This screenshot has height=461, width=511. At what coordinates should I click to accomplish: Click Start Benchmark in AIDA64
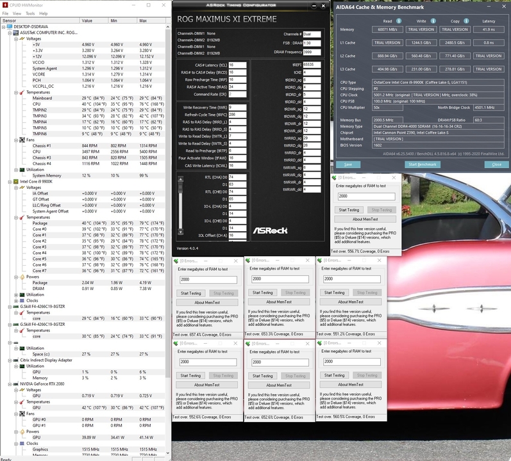pos(423,165)
